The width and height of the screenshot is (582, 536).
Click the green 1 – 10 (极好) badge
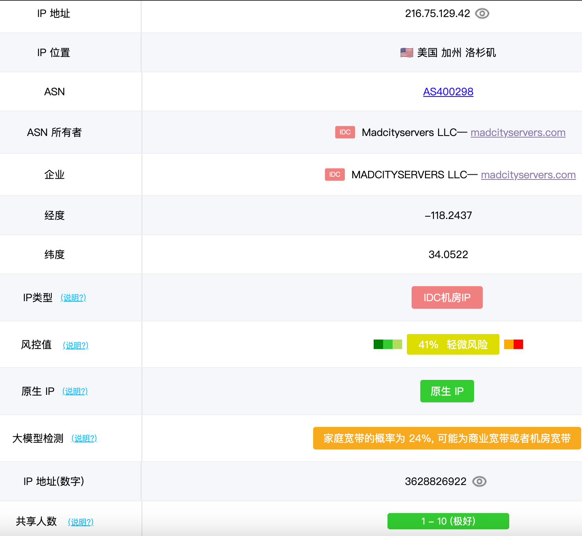(x=448, y=521)
